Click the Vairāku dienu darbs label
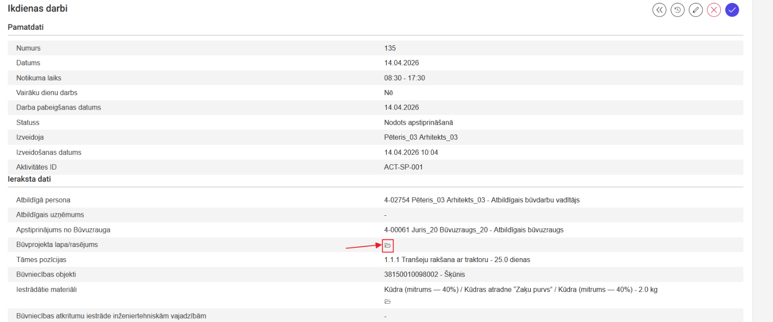Viewport: 773px width, 322px height. coord(47,93)
